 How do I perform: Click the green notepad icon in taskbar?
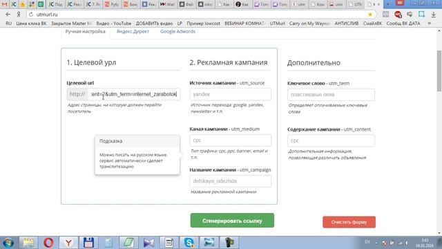pyautogui.click(x=128, y=243)
